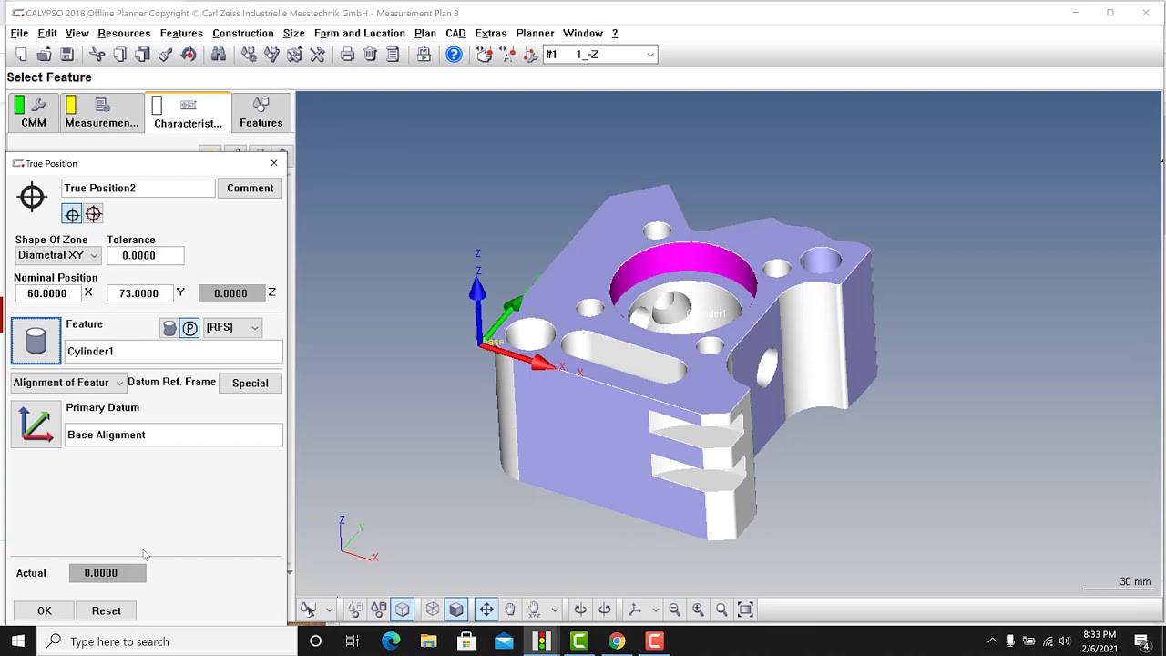
Task: Expand the CAD selection cursor dropdown arrow
Action: [x=329, y=610]
